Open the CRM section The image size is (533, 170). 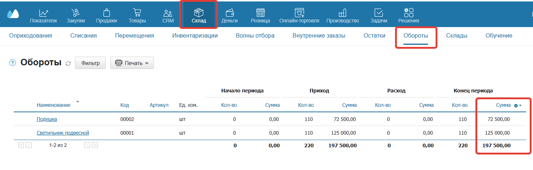tap(168, 16)
